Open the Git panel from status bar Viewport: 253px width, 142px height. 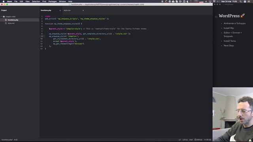208,140
